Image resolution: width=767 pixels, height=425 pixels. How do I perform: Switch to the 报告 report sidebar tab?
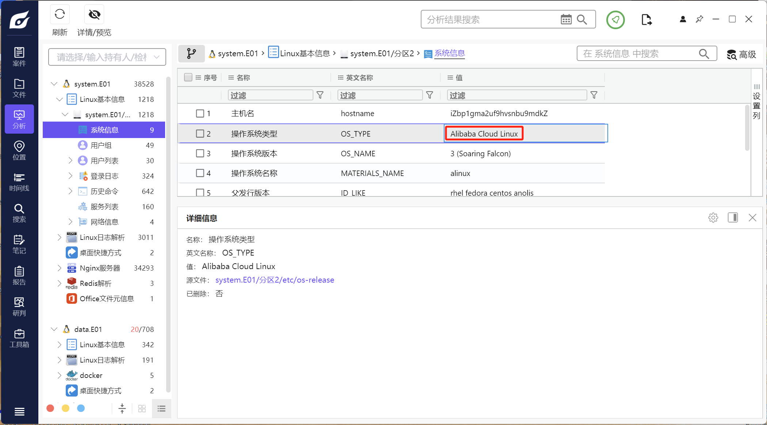tap(19, 276)
